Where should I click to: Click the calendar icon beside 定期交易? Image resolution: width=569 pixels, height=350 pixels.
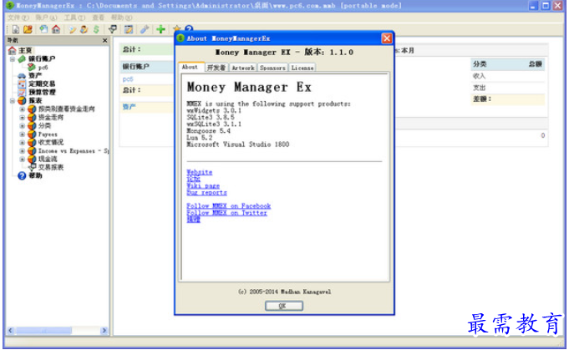click(22, 84)
